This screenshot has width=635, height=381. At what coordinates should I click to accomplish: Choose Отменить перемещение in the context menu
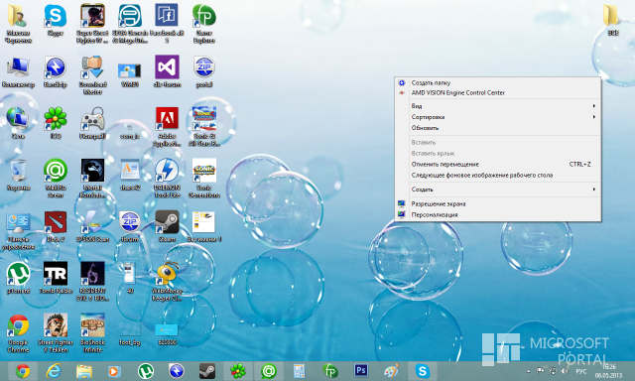click(498, 164)
